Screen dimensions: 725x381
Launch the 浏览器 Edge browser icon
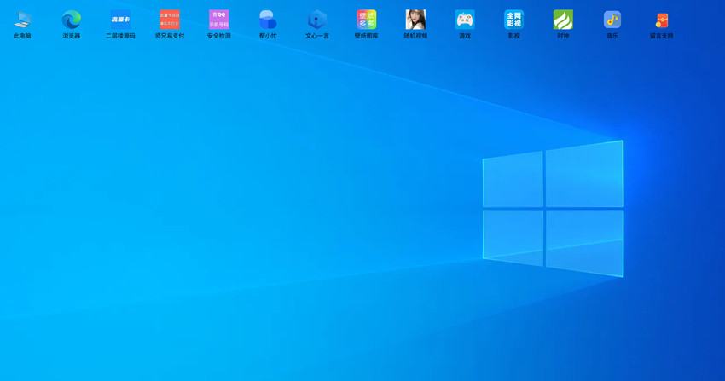tap(71, 20)
